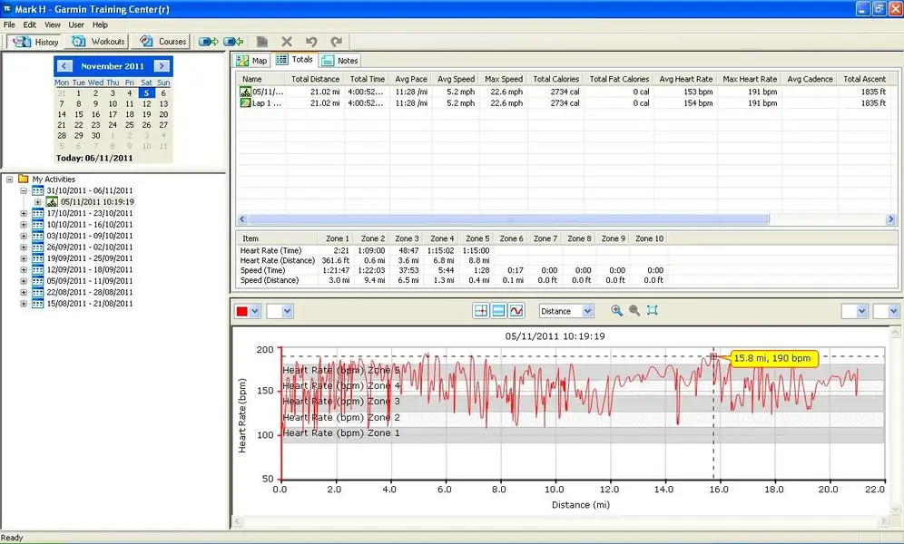
Task: Expand the 17/10/2011 - 23/10/2011 week
Action: pyautogui.click(x=24, y=213)
